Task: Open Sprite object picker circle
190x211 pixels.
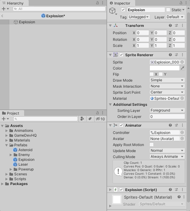Action: 182,62
